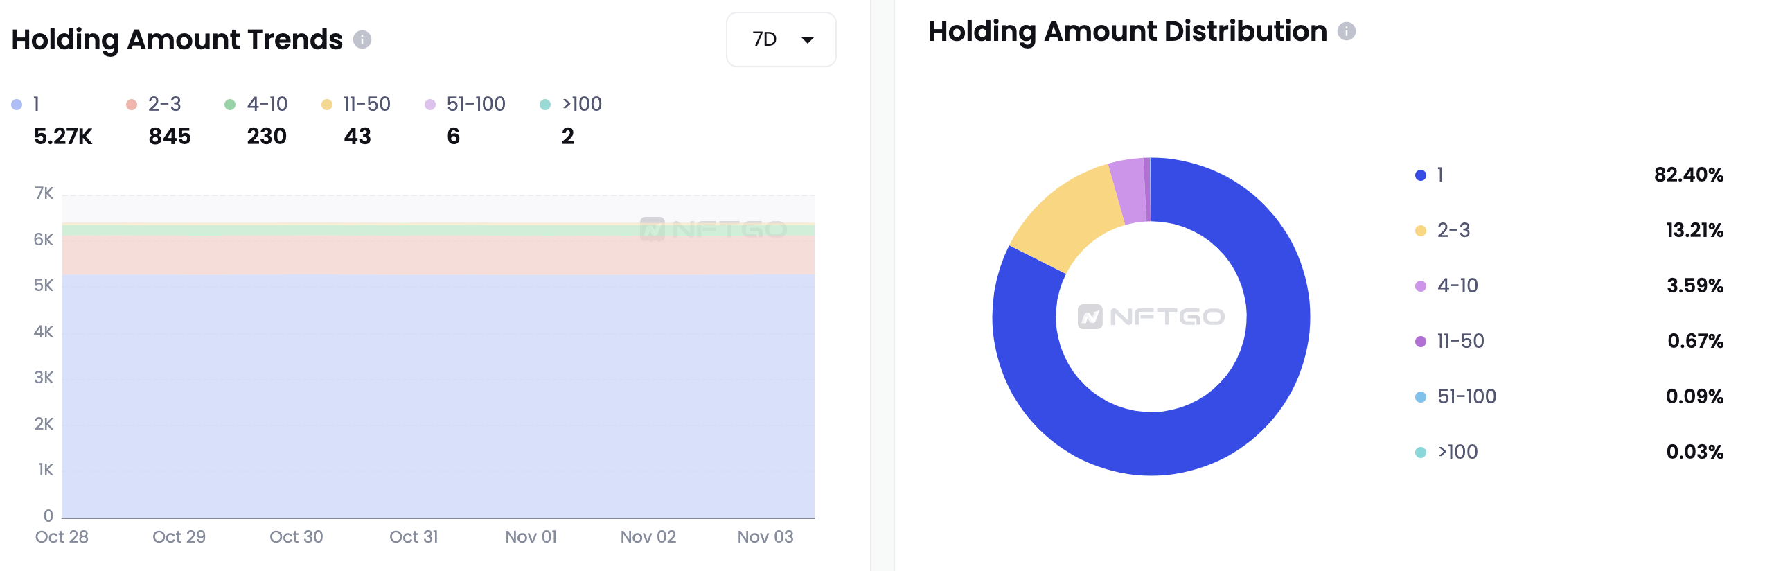Click yellow dot for '2-3' in distribution legend
This screenshot has height=571, width=1765.
point(1421,231)
